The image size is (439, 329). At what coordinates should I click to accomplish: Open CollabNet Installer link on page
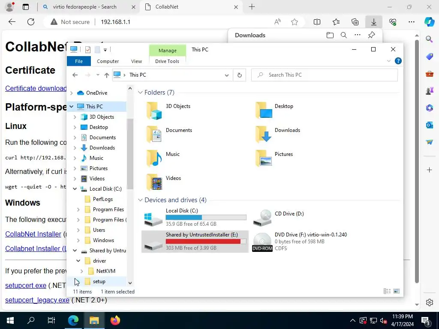pyautogui.click(x=33, y=234)
